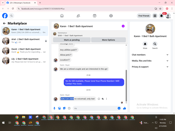Open the Groups icon in top navigation
175x131 pixels.
[x=111, y=16]
